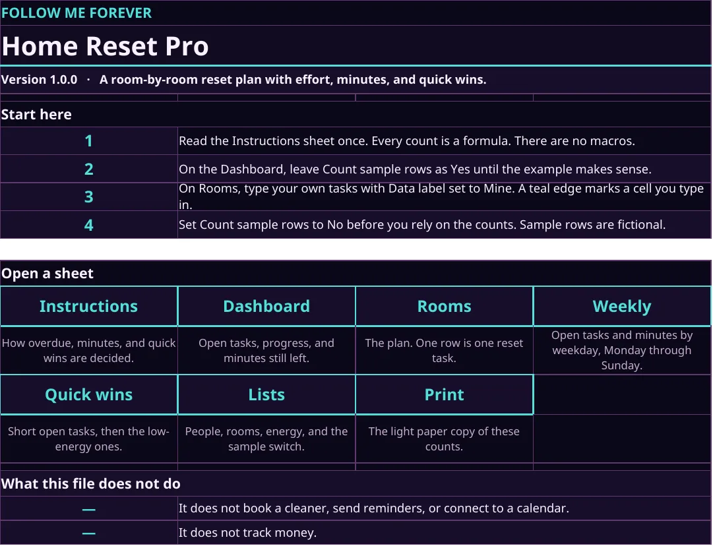Select step number 4 cell

88,225
